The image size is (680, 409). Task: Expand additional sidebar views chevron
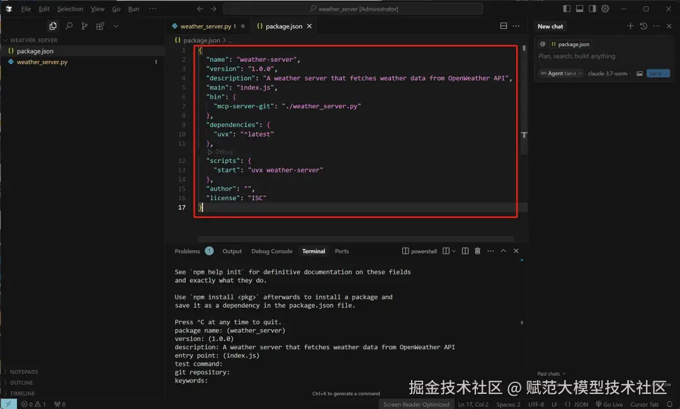116,26
